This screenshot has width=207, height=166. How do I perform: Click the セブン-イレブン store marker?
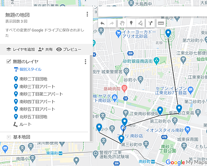(x=190, y=90)
